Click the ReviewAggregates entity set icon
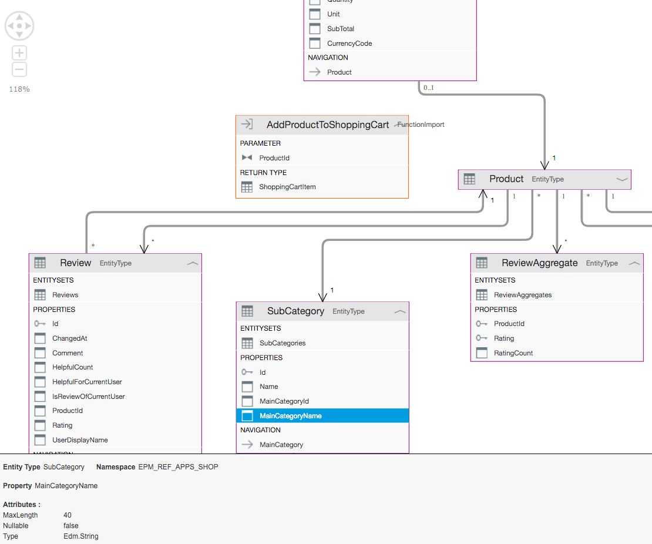 click(482, 295)
